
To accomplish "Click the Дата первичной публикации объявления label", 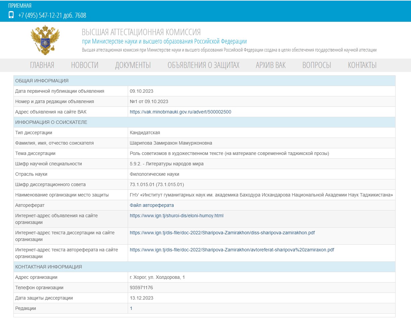I will click(60, 91).
